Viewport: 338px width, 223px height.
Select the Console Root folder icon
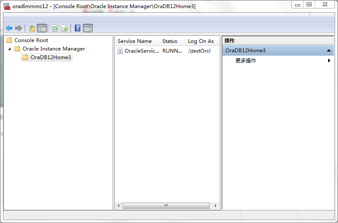click(x=9, y=40)
